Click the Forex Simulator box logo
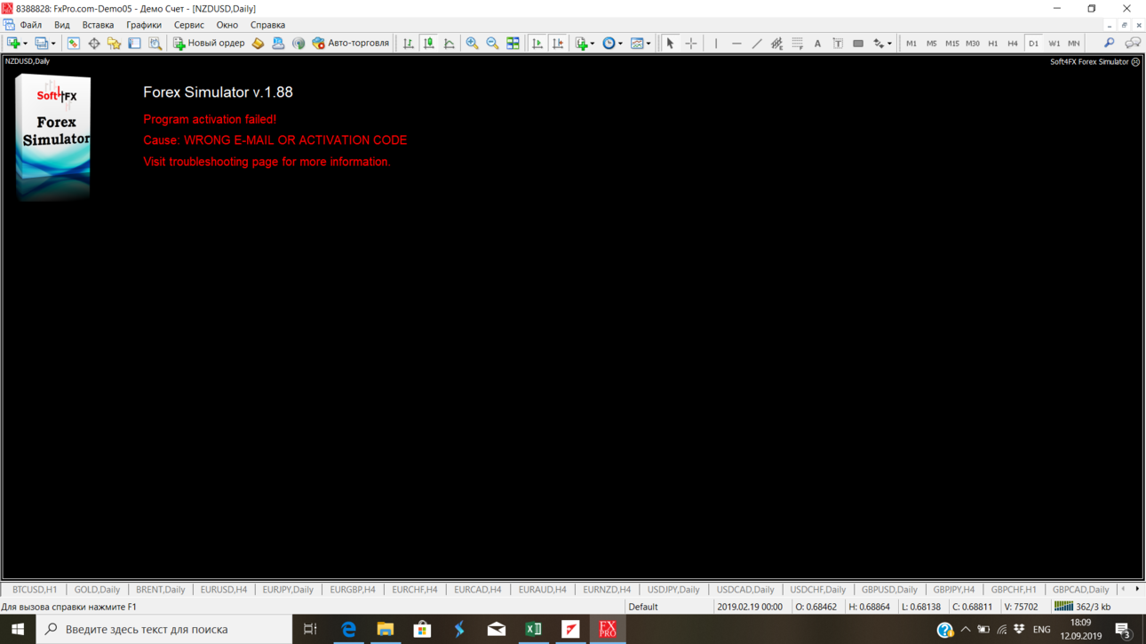The width and height of the screenshot is (1146, 644). click(53, 137)
